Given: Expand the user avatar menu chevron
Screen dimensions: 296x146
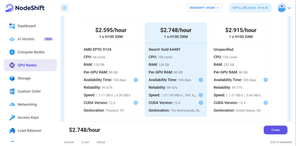Looking at the screenshot, I should click(x=289, y=8).
